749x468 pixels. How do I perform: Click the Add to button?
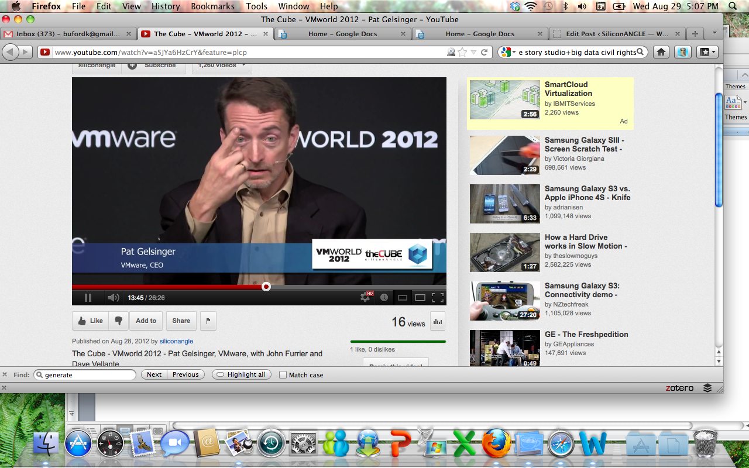(x=146, y=321)
